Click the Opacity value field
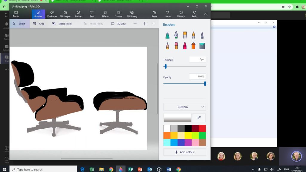 point(197,76)
